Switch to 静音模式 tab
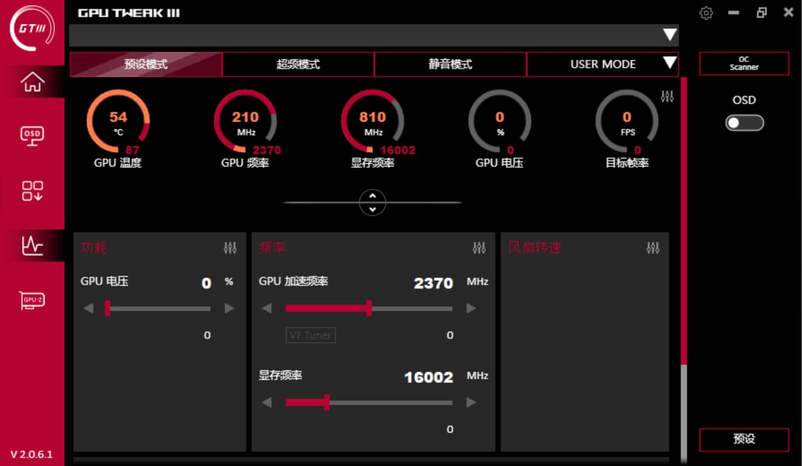The width and height of the screenshot is (802, 466). [450, 65]
